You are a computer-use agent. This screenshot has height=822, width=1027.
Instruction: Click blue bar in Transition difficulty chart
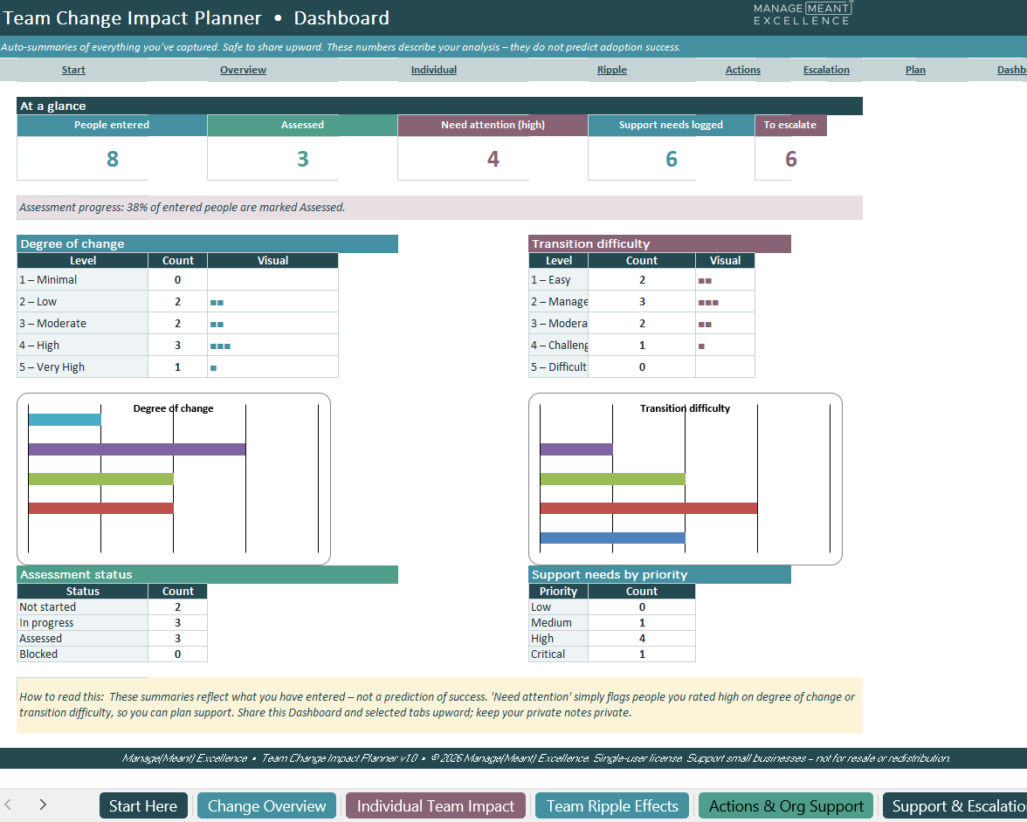(x=612, y=538)
